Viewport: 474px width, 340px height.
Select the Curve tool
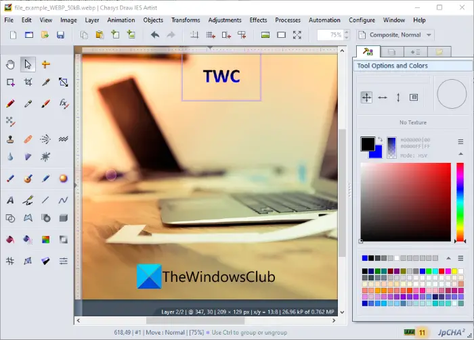click(64, 200)
